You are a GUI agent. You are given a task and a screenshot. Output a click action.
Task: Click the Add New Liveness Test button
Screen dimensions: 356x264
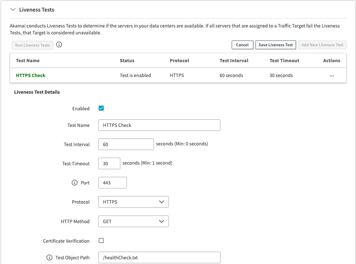[322, 45]
